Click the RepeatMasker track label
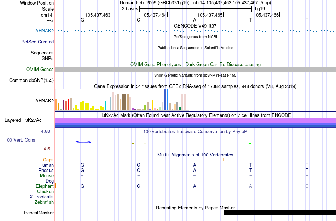 point(39,213)
